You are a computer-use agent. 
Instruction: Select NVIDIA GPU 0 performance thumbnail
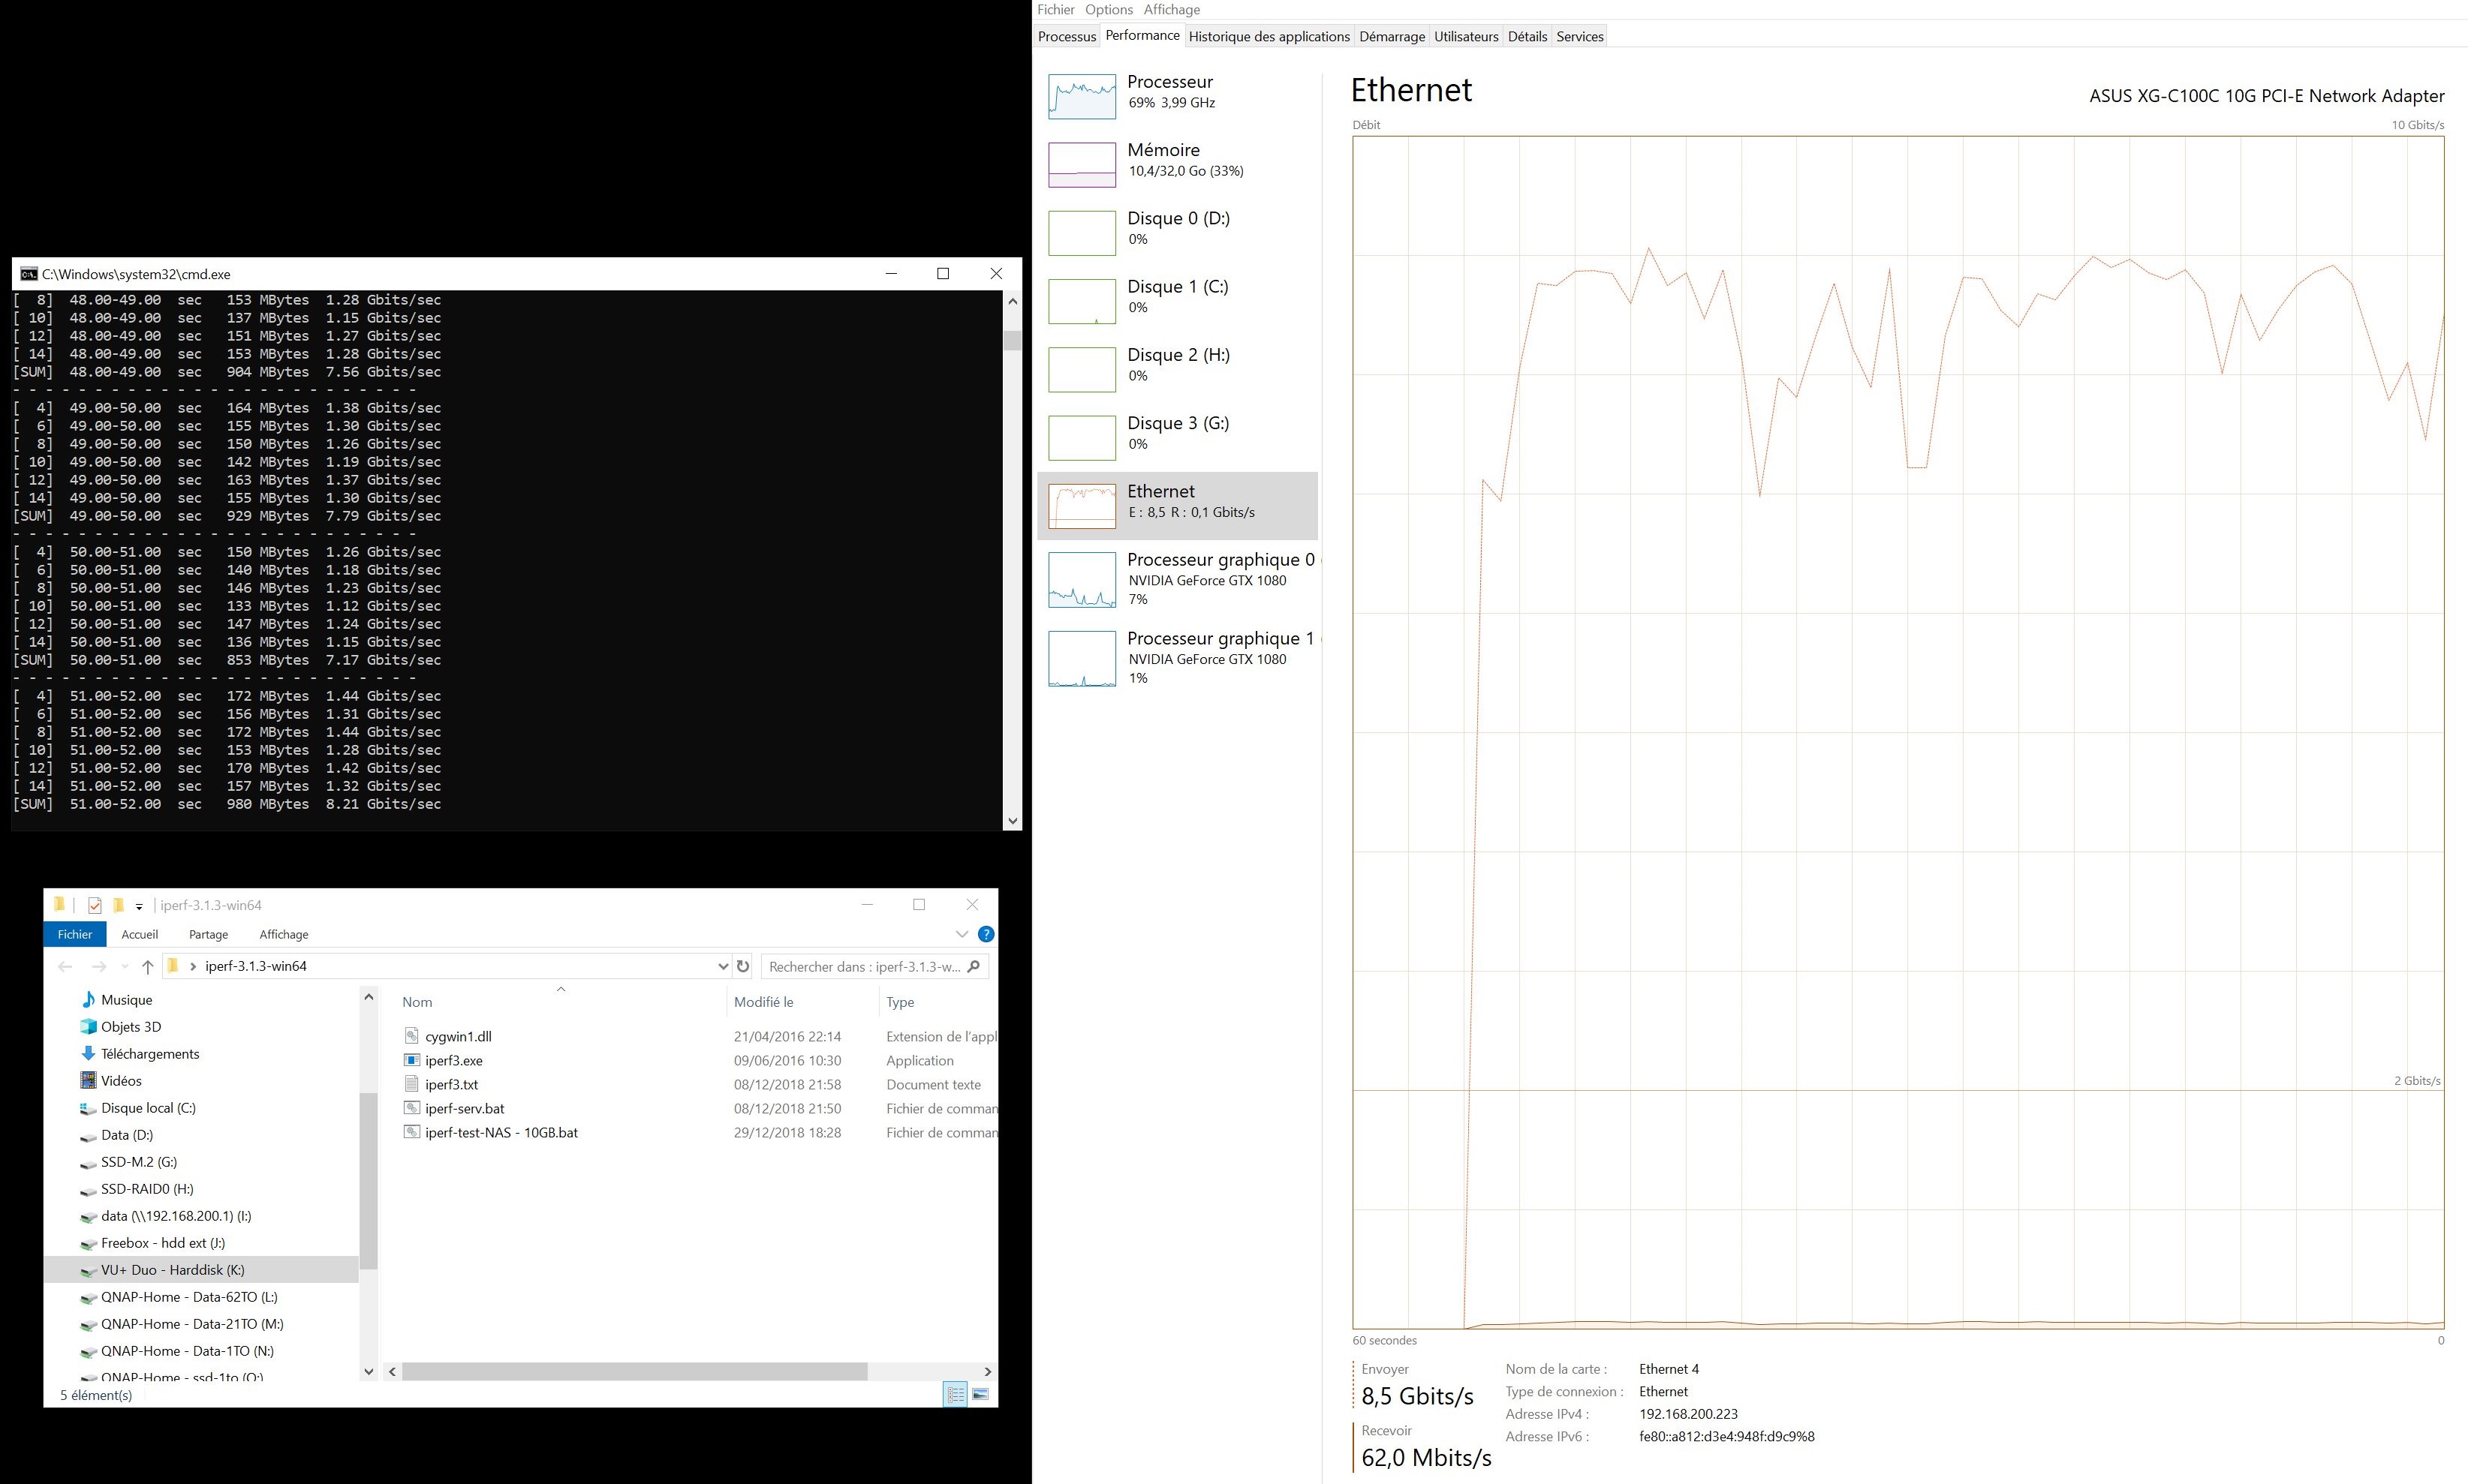click(x=1082, y=580)
